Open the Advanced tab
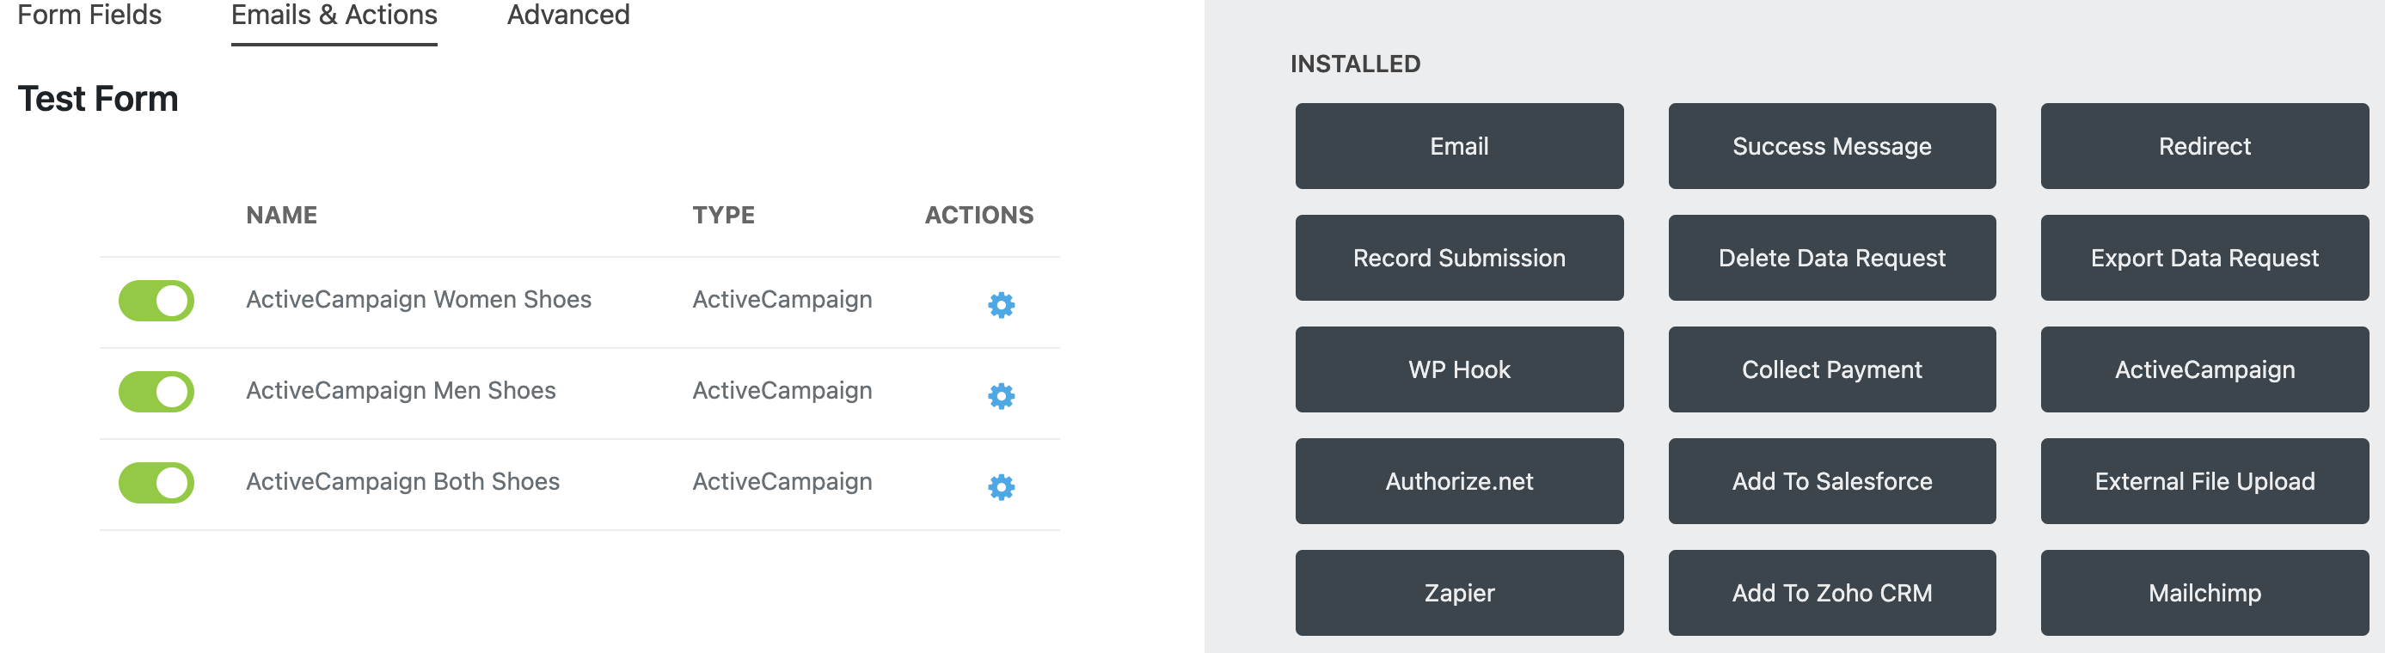The height and width of the screenshot is (653, 2385). click(x=567, y=15)
